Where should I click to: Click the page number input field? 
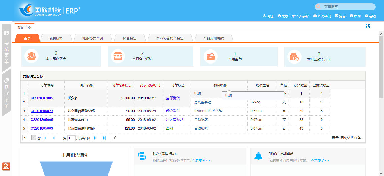tap(72, 138)
